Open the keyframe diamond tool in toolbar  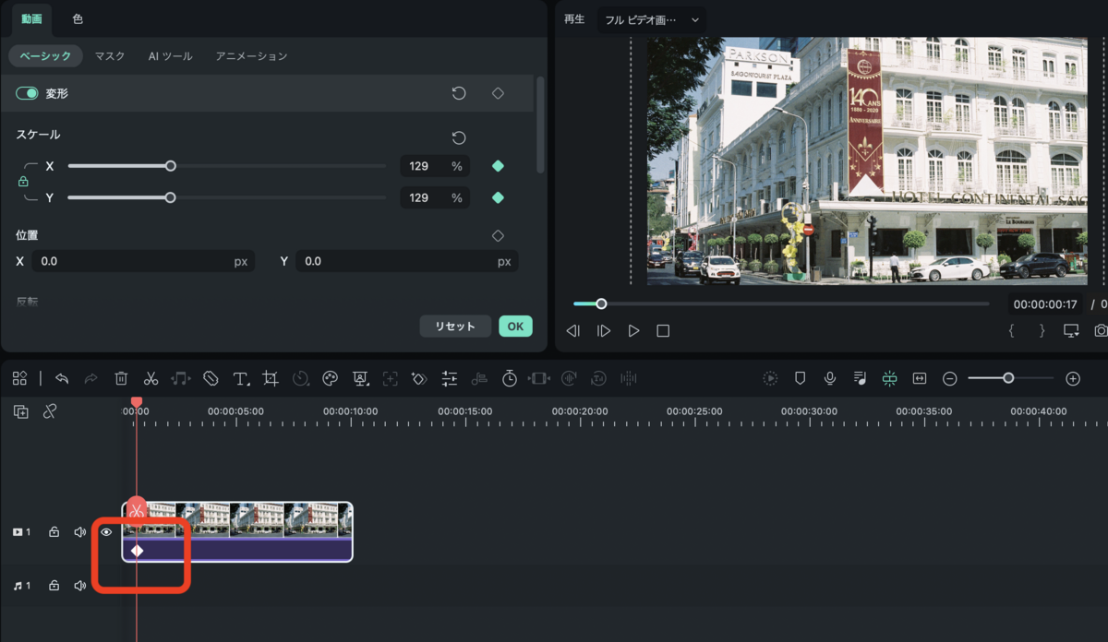pyautogui.click(x=419, y=378)
